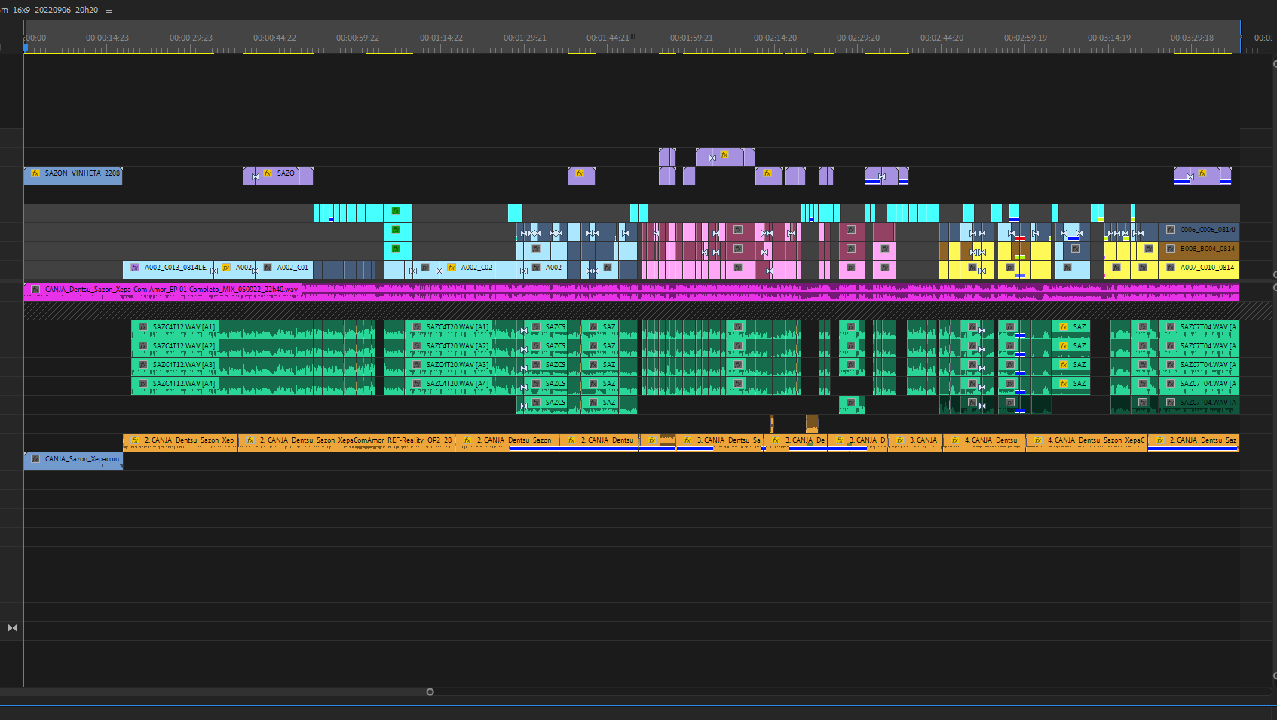Viewport: 1277px width, 720px height.
Task: Click fx badge on '4. CANJA_Dentsu_Sazon_XepaC' clip
Action: pyautogui.click(x=1038, y=440)
